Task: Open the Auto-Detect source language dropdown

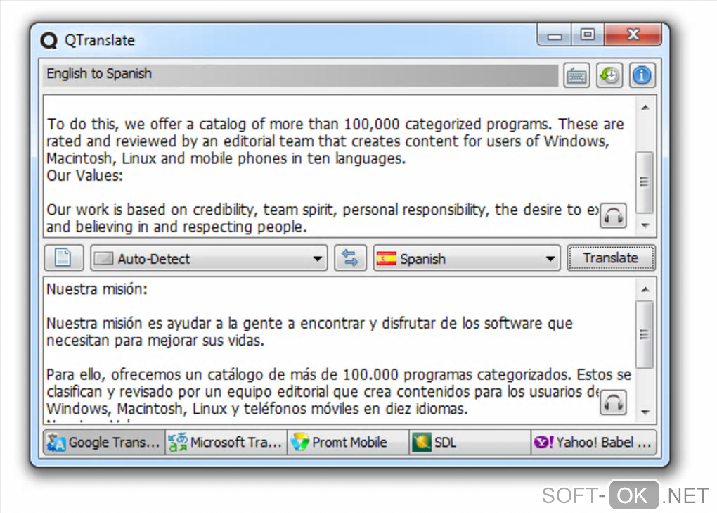Action: 209,258
